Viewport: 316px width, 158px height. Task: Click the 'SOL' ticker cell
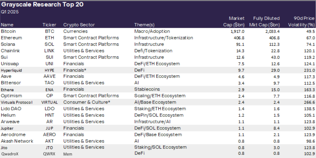(50, 44)
